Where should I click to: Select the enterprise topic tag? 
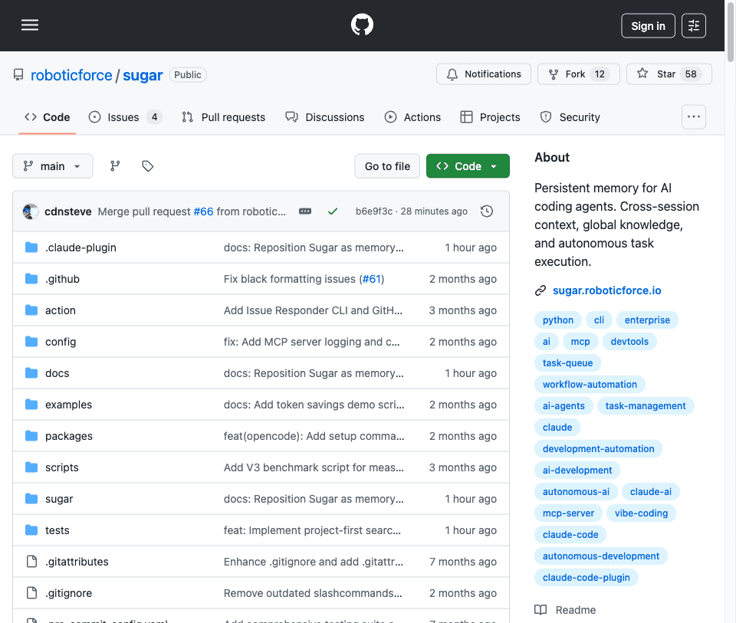(x=647, y=320)
